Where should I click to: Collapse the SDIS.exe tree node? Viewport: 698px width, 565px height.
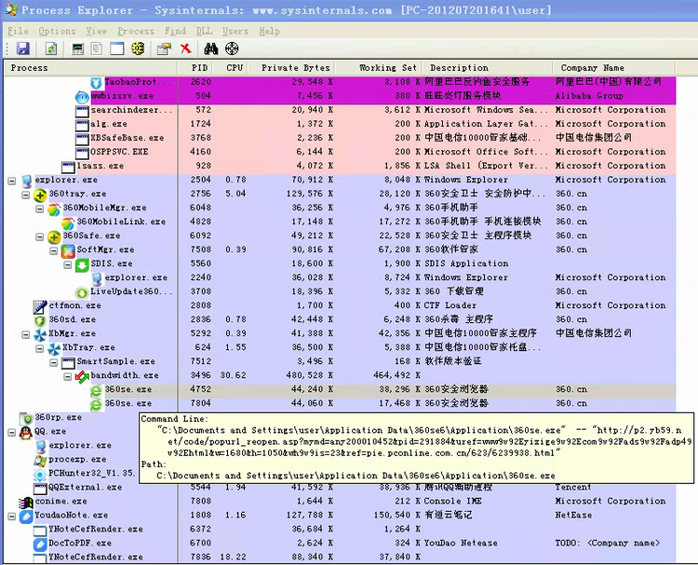[68, 264]
